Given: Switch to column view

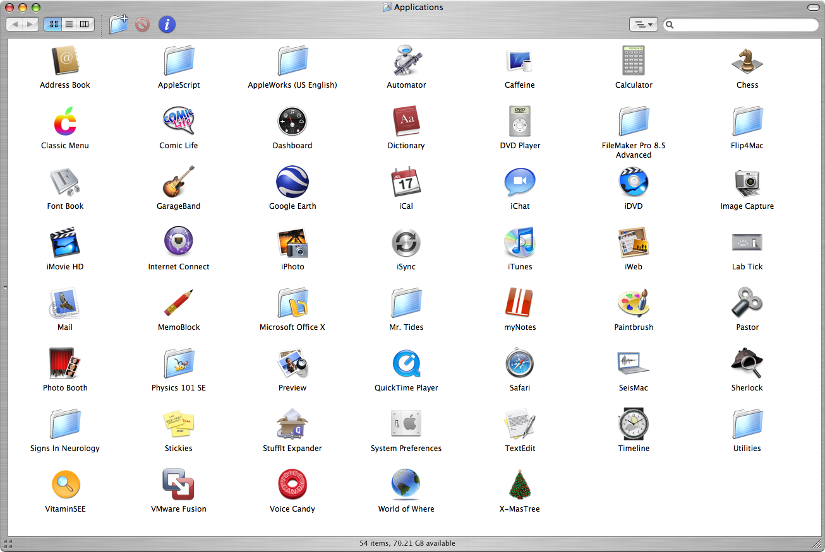Looking at the screenshot, I should [85, 24].
